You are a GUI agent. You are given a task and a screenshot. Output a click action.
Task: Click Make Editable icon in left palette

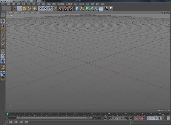(3, 15)
